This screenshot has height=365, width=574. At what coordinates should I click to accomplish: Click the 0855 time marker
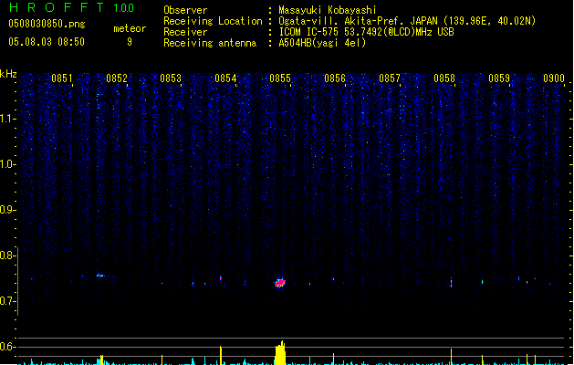click(280, 78)
